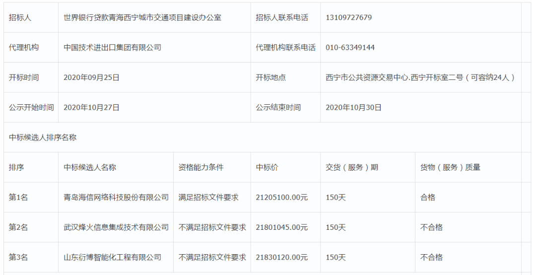Viewport: 536px width, 275px height.
Task: Click 150天 in the 第3名 row
Action: tap(335, 257)
